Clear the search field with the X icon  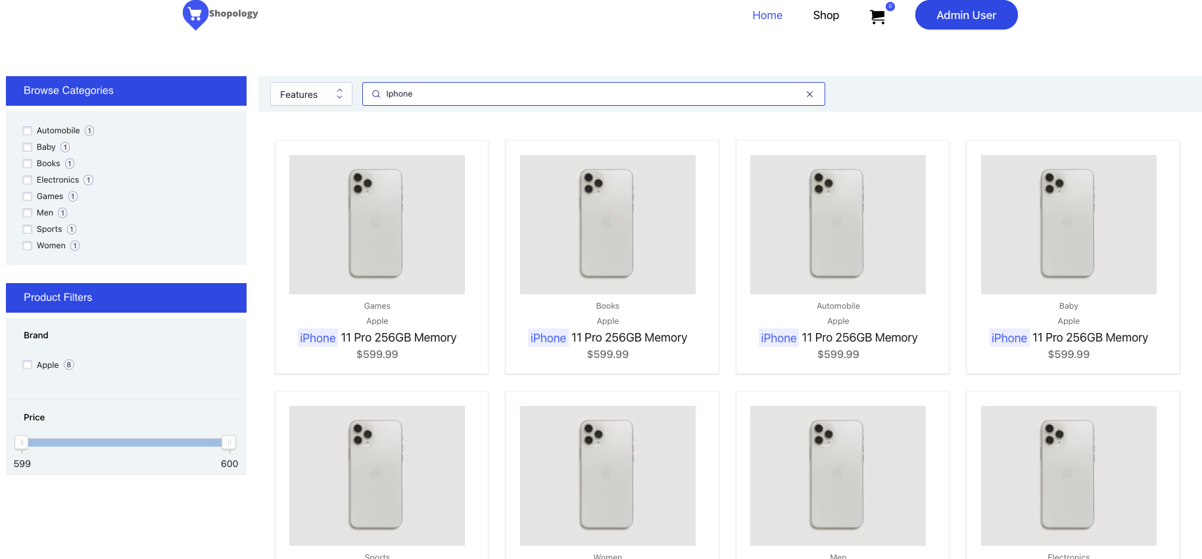click(x=809, y=94)
